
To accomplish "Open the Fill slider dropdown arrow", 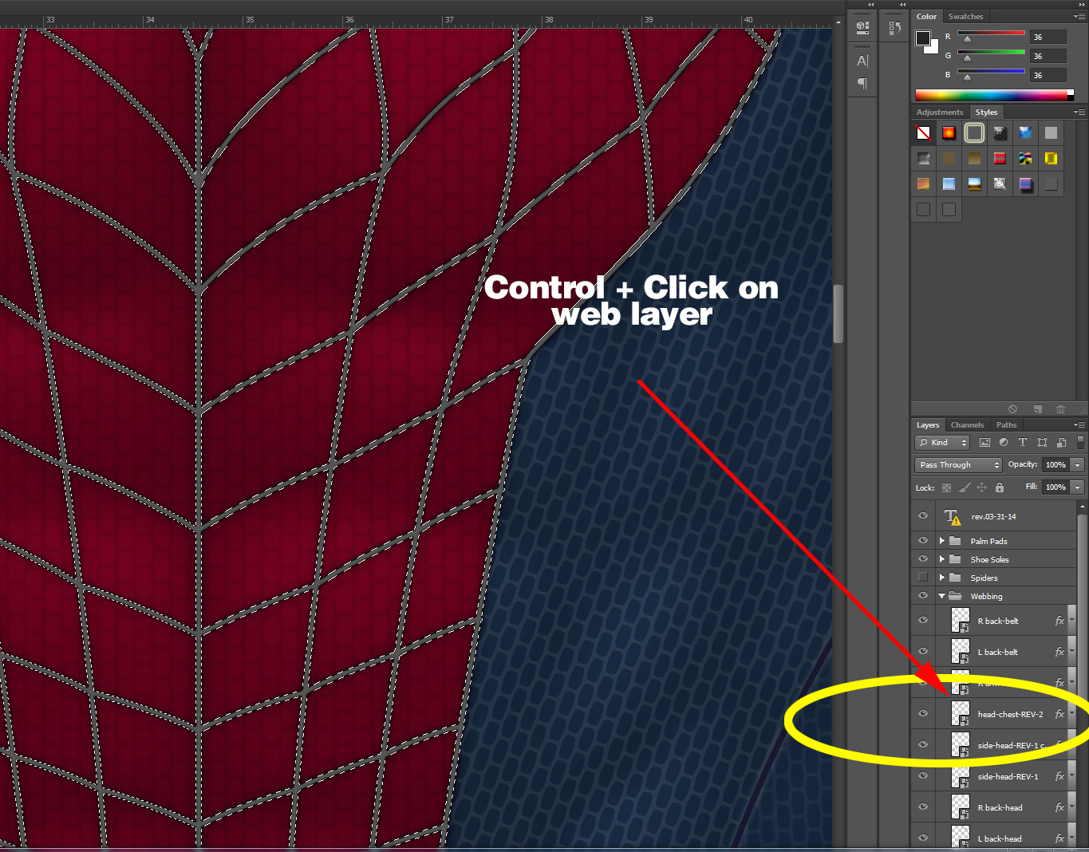I will pyautogui.click(x=1078, y=487).
